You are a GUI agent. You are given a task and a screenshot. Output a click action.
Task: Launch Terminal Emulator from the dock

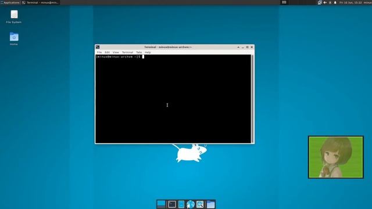172,204
